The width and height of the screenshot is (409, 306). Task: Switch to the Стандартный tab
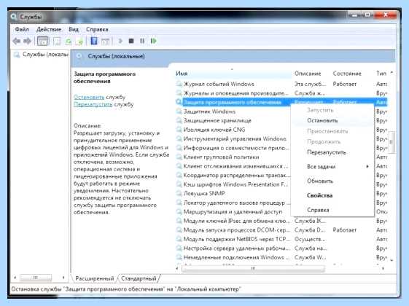(139, 278)
